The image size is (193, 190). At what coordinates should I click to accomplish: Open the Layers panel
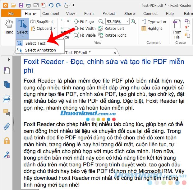7,99
